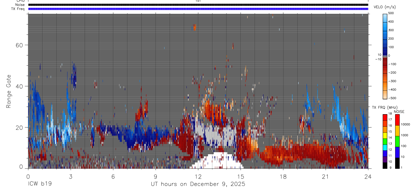The width and height of the screenshot is (414, 191).
Task: Select the 18 tick on the UT hours axis
Action: point(283,177)
